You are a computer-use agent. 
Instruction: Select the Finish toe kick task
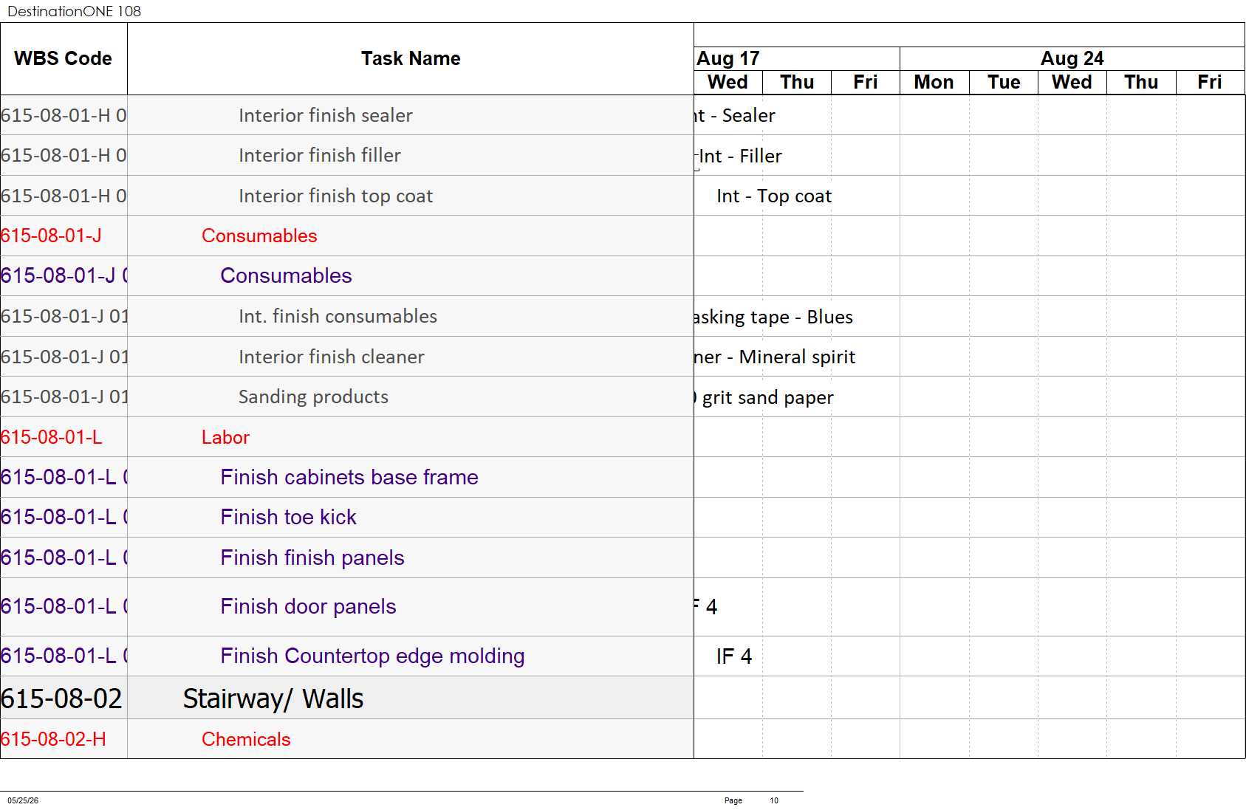288,517
